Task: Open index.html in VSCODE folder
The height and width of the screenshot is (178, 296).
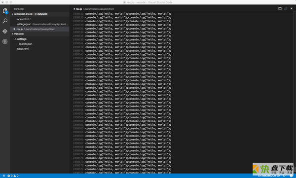Action: (40, 49)
